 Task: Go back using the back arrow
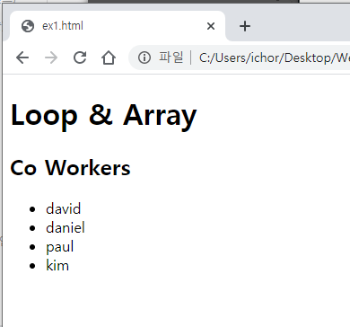coord(22,57)
